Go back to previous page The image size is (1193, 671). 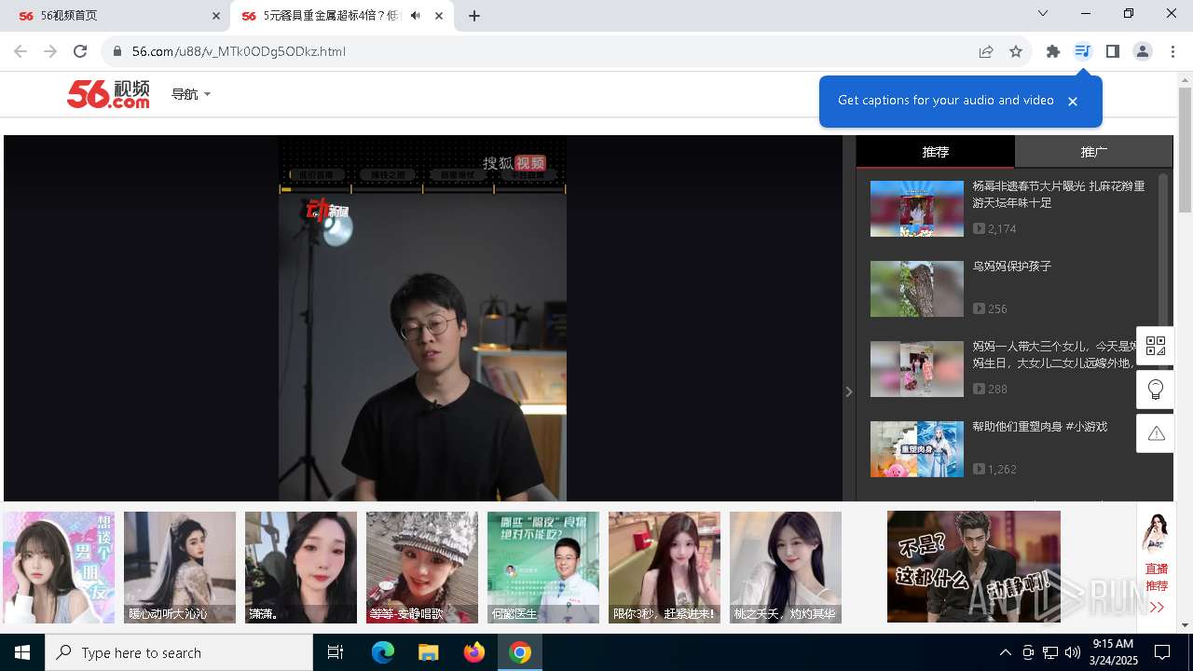click(x=21, y=51)
